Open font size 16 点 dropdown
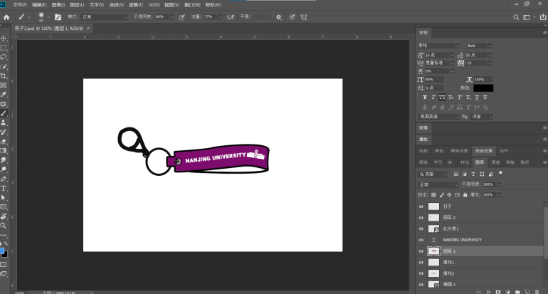This screenshot has height=294, width=548. click(x=452, y=56)
